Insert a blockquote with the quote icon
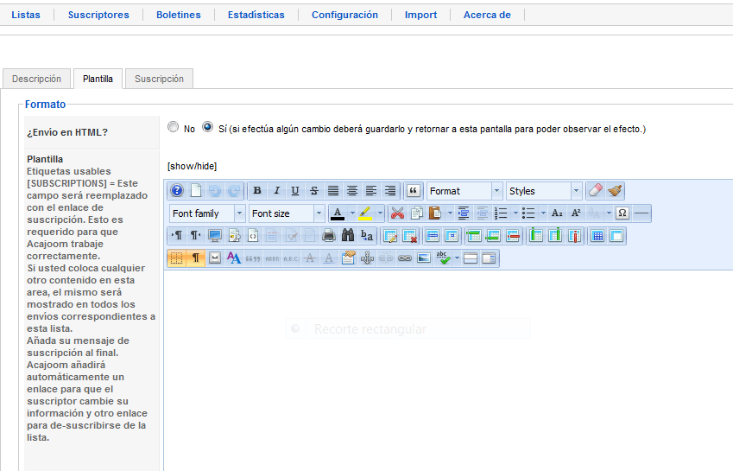This screenshot has width=733, height=471. click(x=414, y=191)
